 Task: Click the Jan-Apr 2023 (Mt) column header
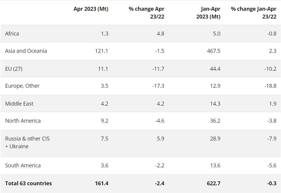208,13
